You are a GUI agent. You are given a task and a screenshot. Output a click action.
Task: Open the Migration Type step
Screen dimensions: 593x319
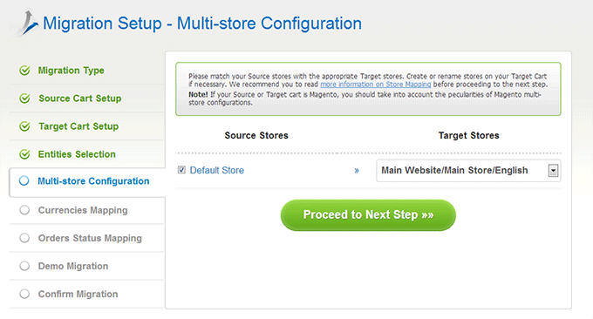[x=72, y=71]
